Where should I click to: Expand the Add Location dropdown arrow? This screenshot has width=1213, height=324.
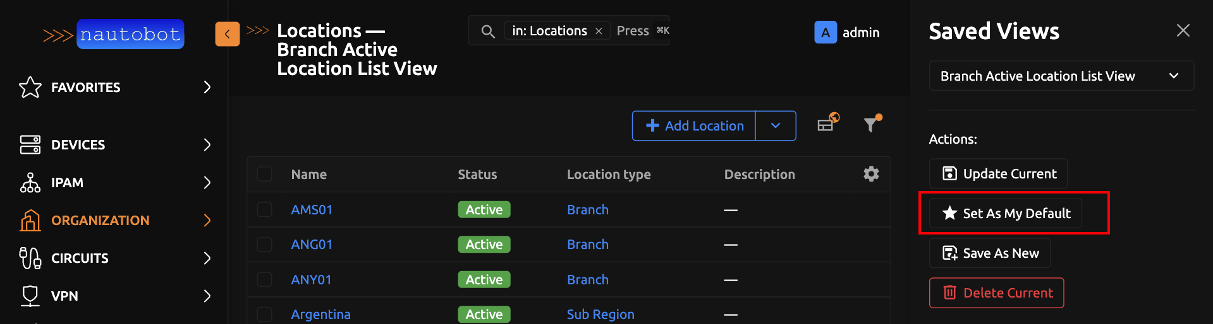(x=776, y=126)
